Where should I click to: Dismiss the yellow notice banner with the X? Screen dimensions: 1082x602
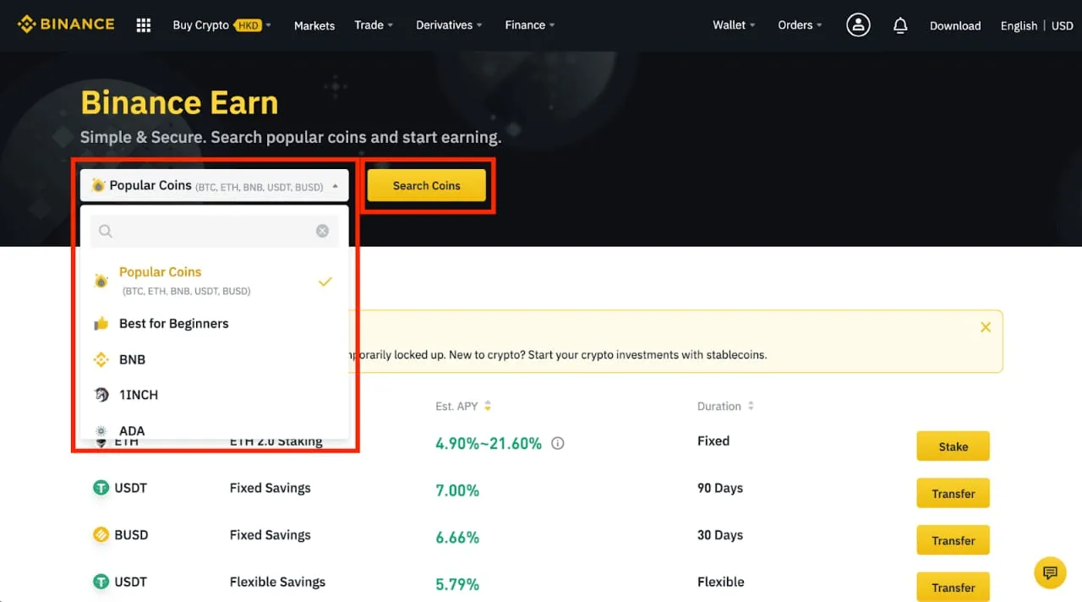click(986, 327)
